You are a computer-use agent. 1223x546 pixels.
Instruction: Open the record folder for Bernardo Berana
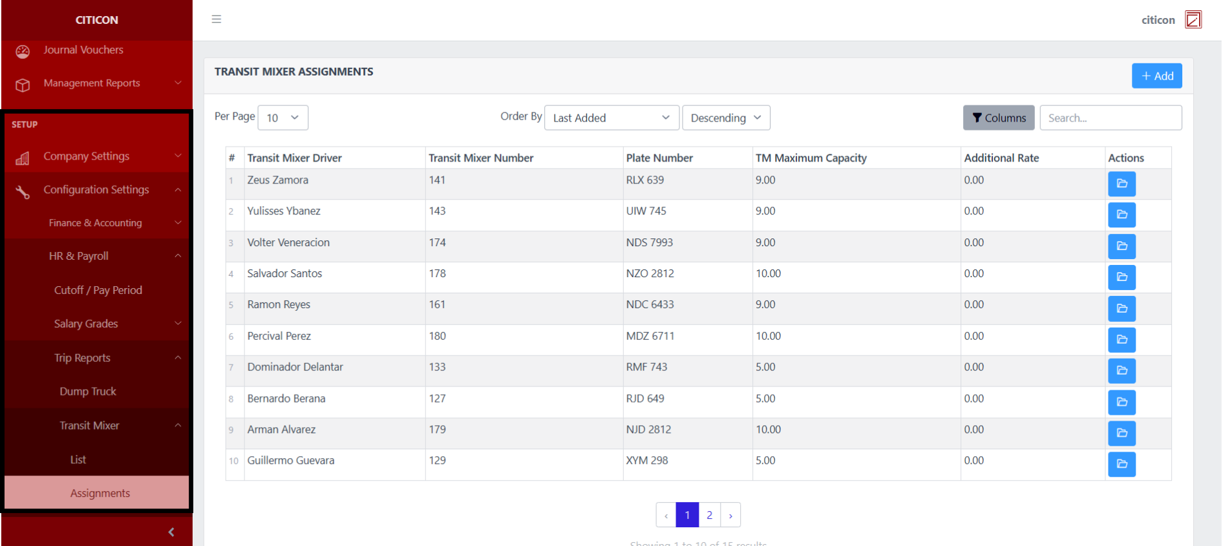tap(1122, 402)
